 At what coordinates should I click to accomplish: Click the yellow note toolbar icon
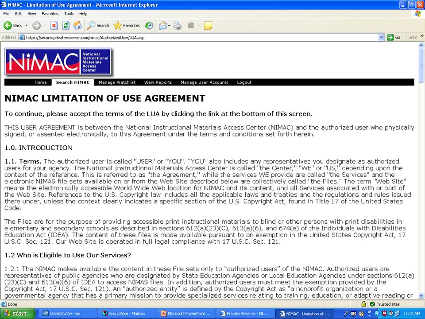pyautogui.click(x=208, y=26)
